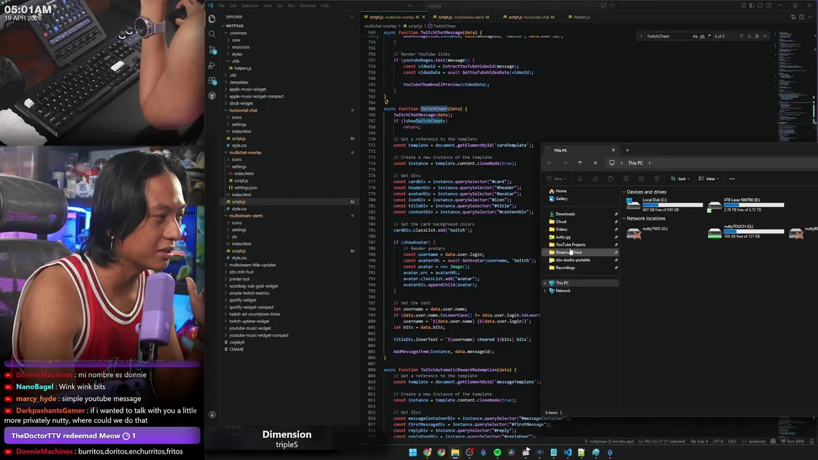The width and height of the screenshot is (818, 460).
Task: Stop loading with the X next to Up arrow
Action: pyautogui.click(x=595, y=163)
